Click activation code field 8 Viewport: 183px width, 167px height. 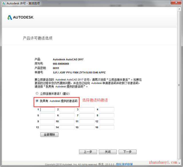pos(107,115)
